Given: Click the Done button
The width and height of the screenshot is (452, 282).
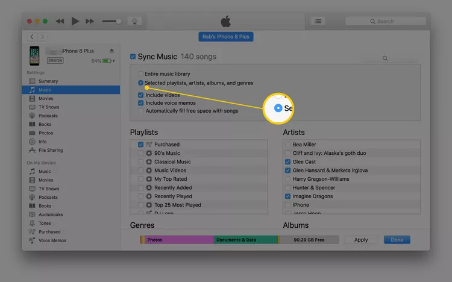Looking at the screenshot, I should 397,240.
